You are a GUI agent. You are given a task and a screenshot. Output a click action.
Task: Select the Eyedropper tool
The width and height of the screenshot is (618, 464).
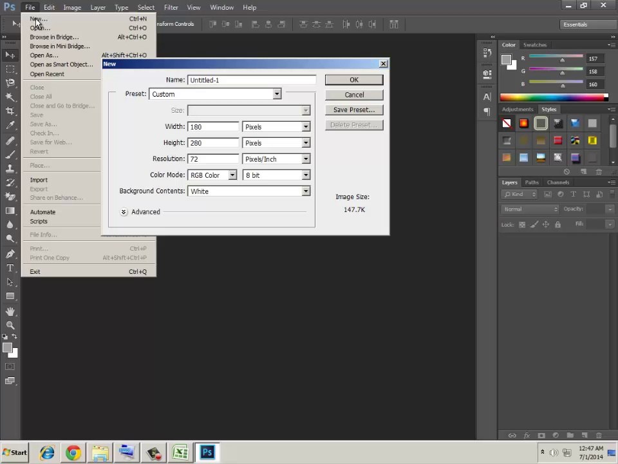(x=10, y=126)
